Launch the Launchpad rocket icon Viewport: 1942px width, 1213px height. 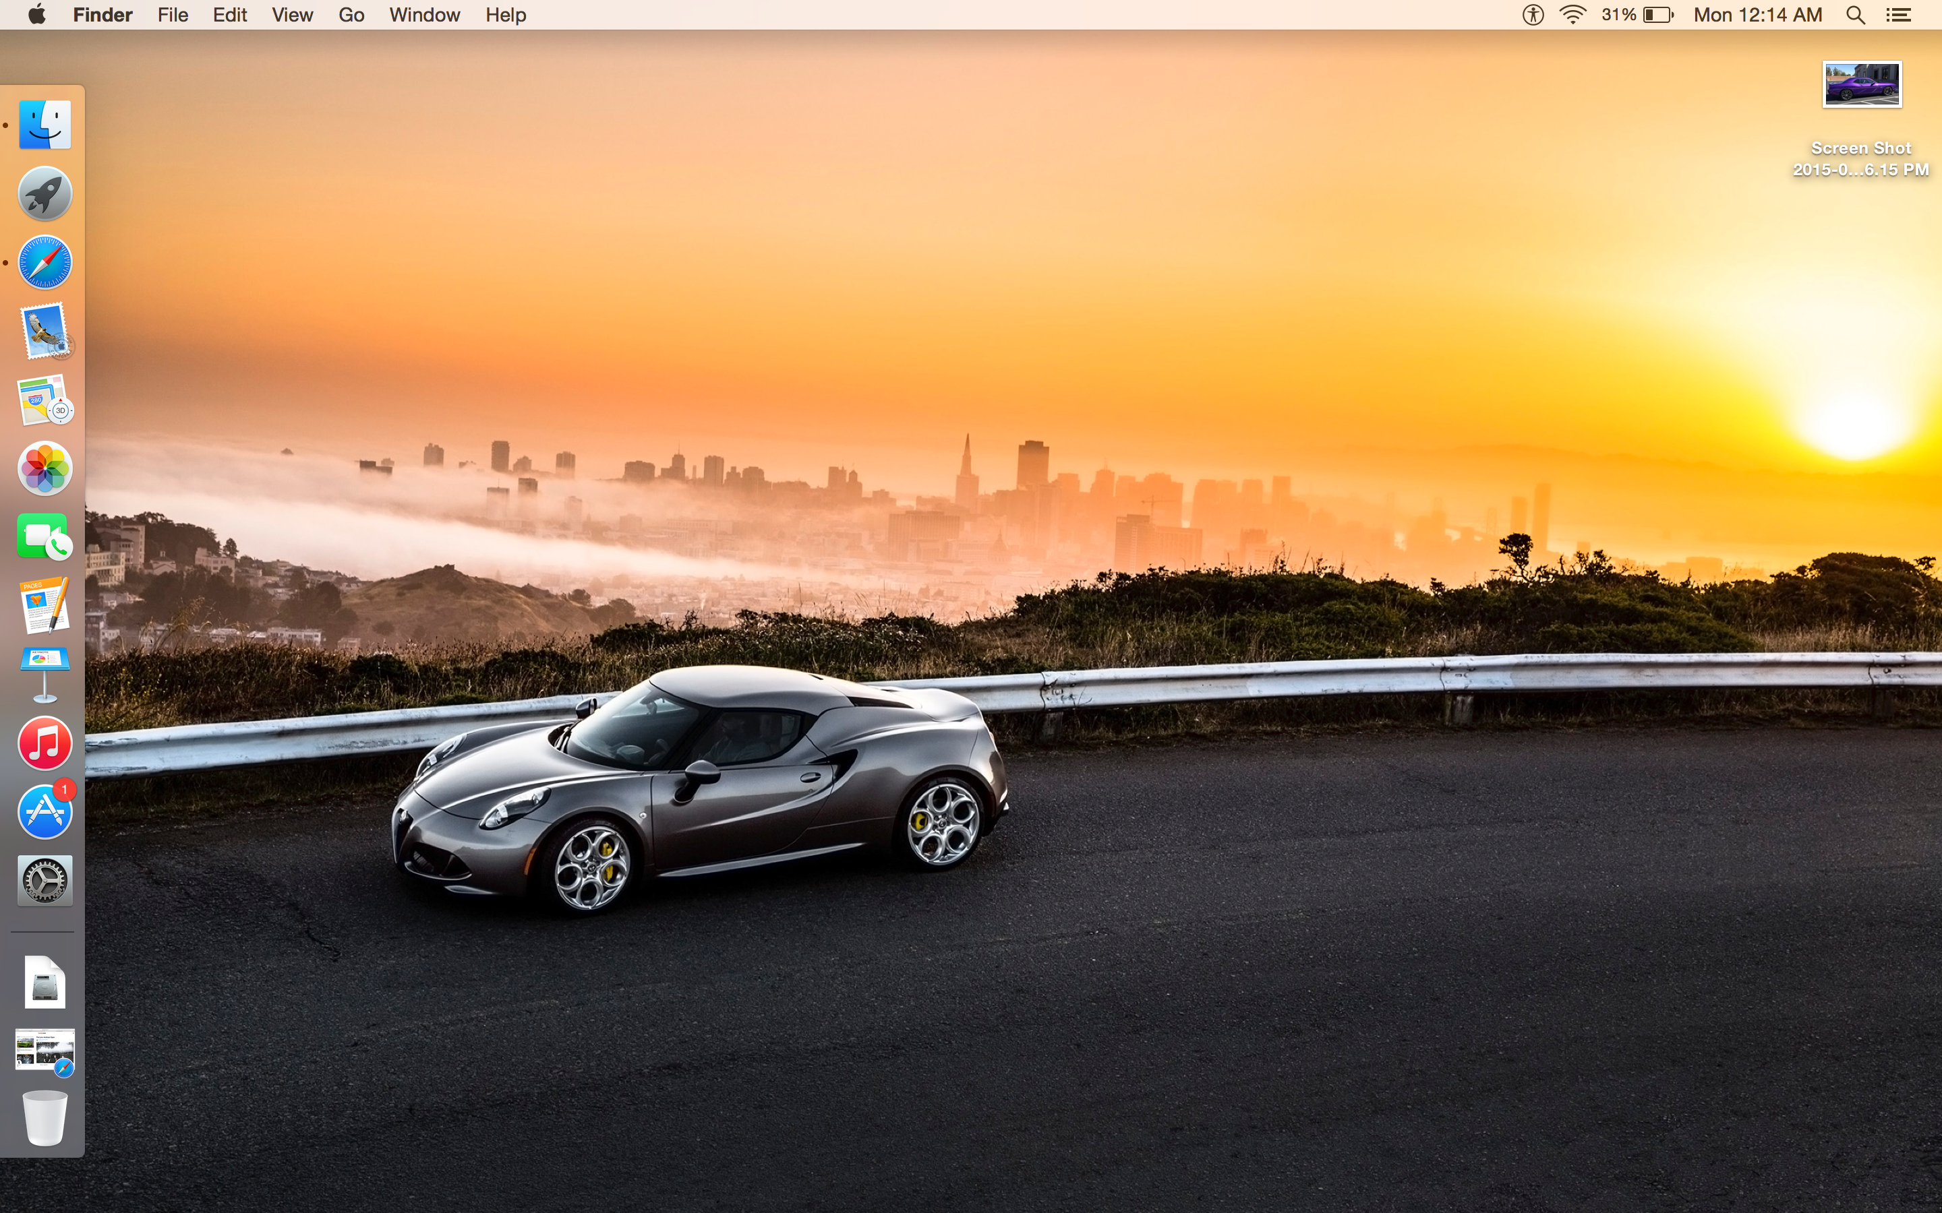click(x=45, y=193)
